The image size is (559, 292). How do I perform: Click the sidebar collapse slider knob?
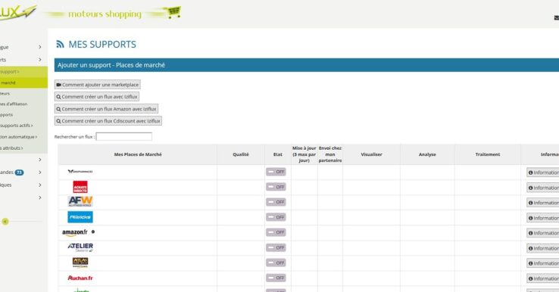pos(5,222)
